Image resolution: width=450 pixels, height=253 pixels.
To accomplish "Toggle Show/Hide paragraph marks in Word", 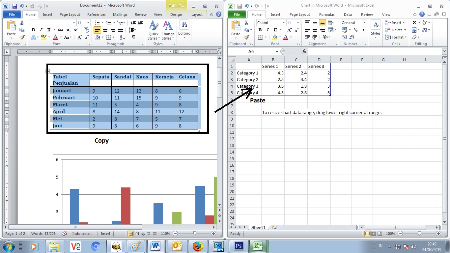I will [133, 37].
